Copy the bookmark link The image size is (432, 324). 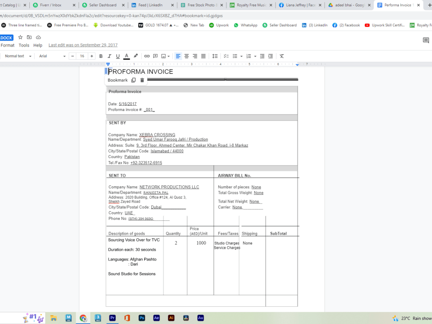pos(133,80)
